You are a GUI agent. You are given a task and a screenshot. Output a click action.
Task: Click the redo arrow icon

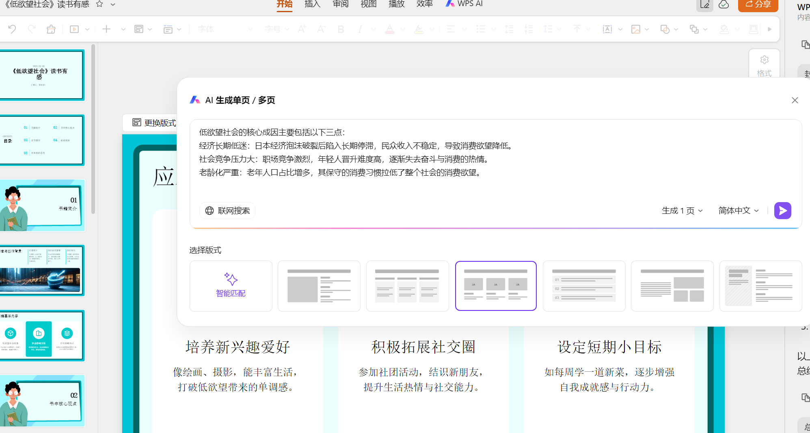point(32,29)
